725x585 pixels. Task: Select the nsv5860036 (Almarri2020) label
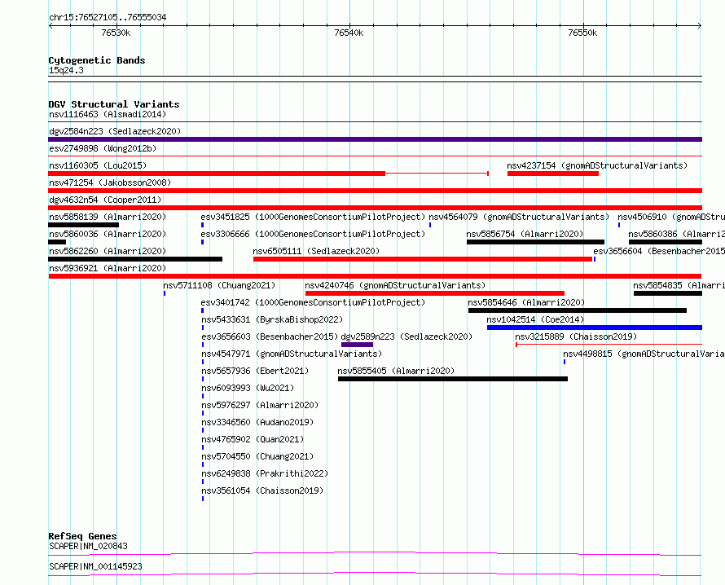[x=108, y=234]
